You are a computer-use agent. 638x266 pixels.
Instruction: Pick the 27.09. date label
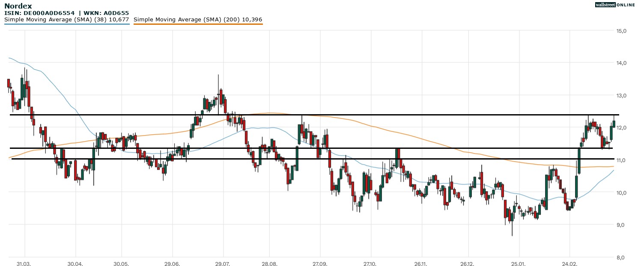tap(319, 263)
